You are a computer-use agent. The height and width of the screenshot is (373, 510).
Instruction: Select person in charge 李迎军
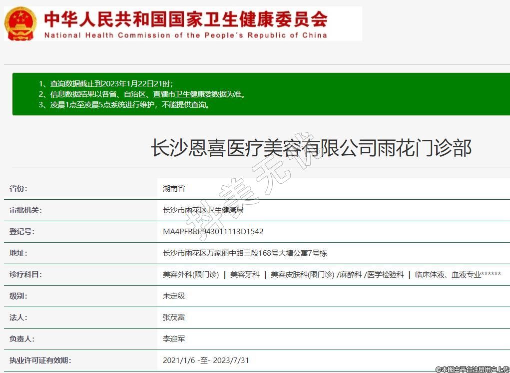coord(174,339)
